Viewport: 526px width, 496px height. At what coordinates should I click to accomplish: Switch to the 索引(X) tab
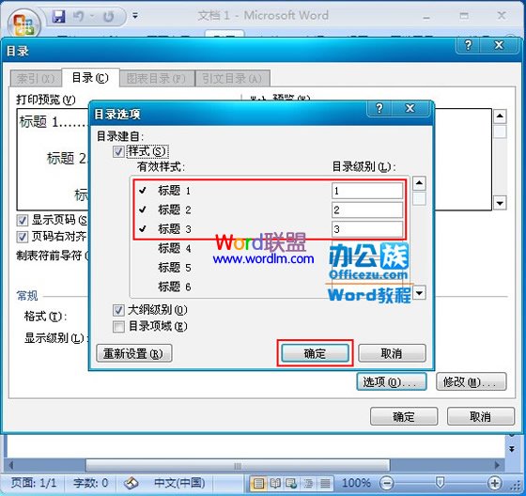pyautogui.click(x=36, y=79)
